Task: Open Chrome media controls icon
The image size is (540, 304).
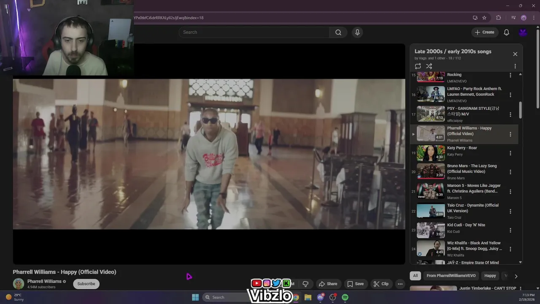Action: (x=513, y=18)
